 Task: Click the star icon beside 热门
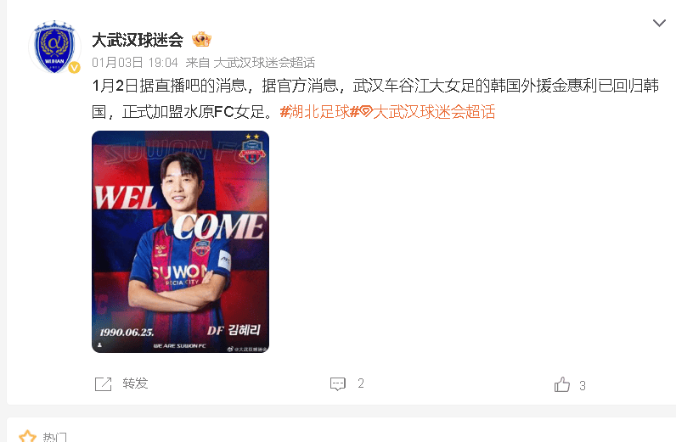(27, 436)
